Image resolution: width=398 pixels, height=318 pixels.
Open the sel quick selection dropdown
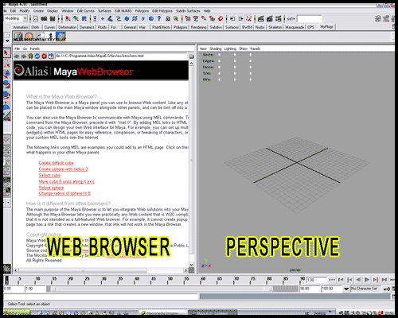click(291, 19)
